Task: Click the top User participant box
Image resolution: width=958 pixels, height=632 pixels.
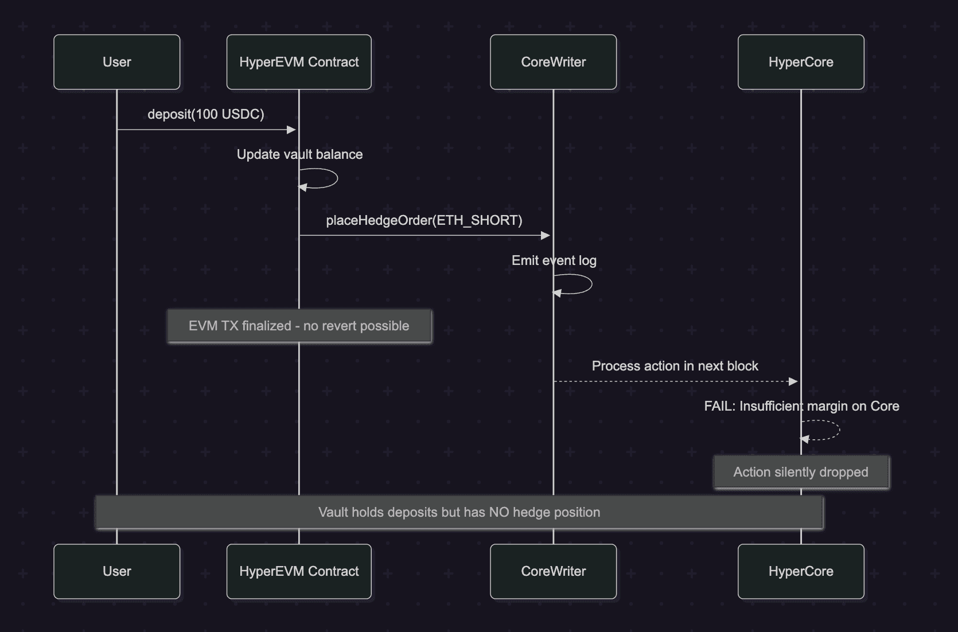Action: tap(116, 62)
